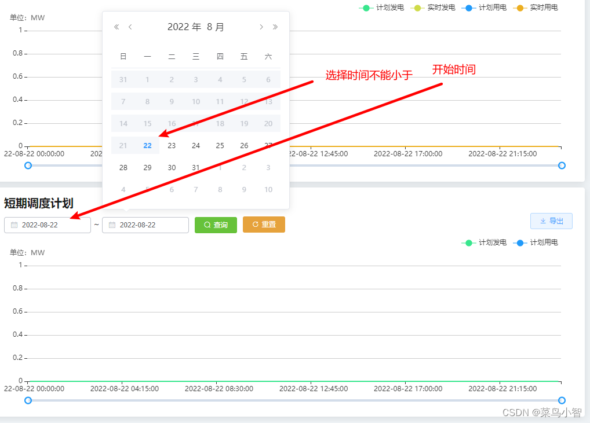Screen dimensions: 590x423
Task: Open the start date input 2022-08-22
Action: 48,225
